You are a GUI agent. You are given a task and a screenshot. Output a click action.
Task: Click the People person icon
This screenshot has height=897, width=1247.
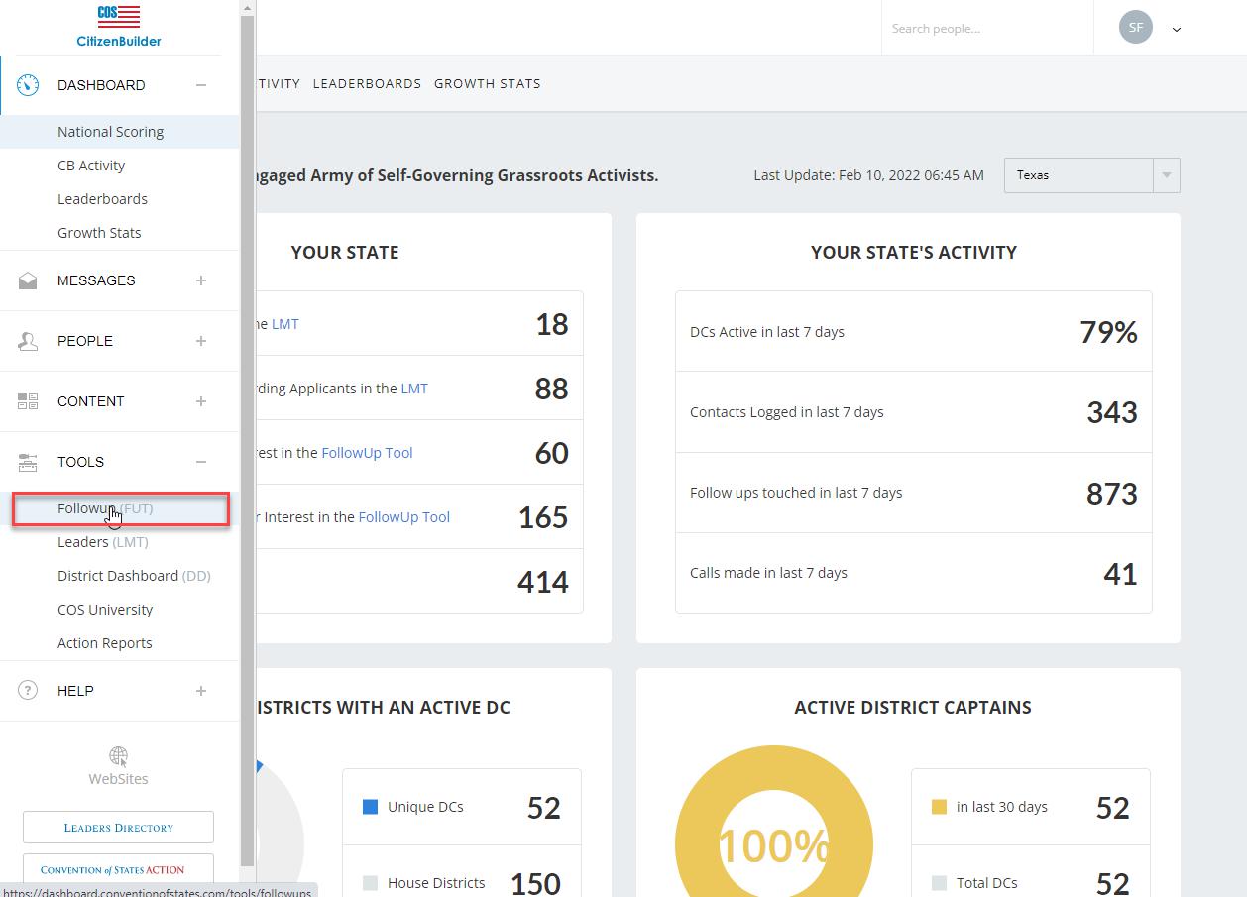tap(28, 341)
